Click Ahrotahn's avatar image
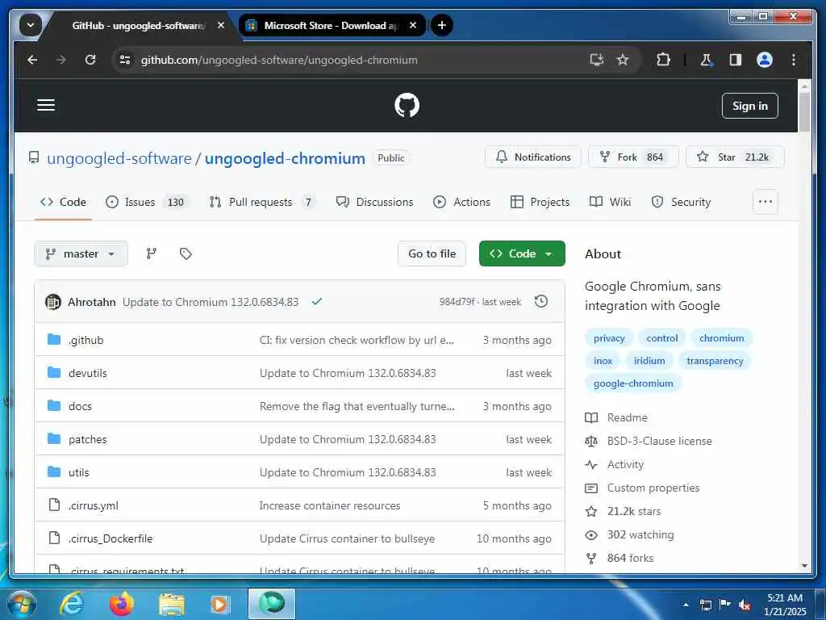This screenshot has height=620, width=826. coord(52,302)
